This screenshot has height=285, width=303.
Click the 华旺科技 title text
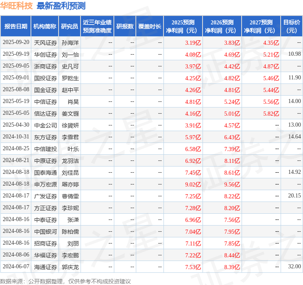pos(17,6)
